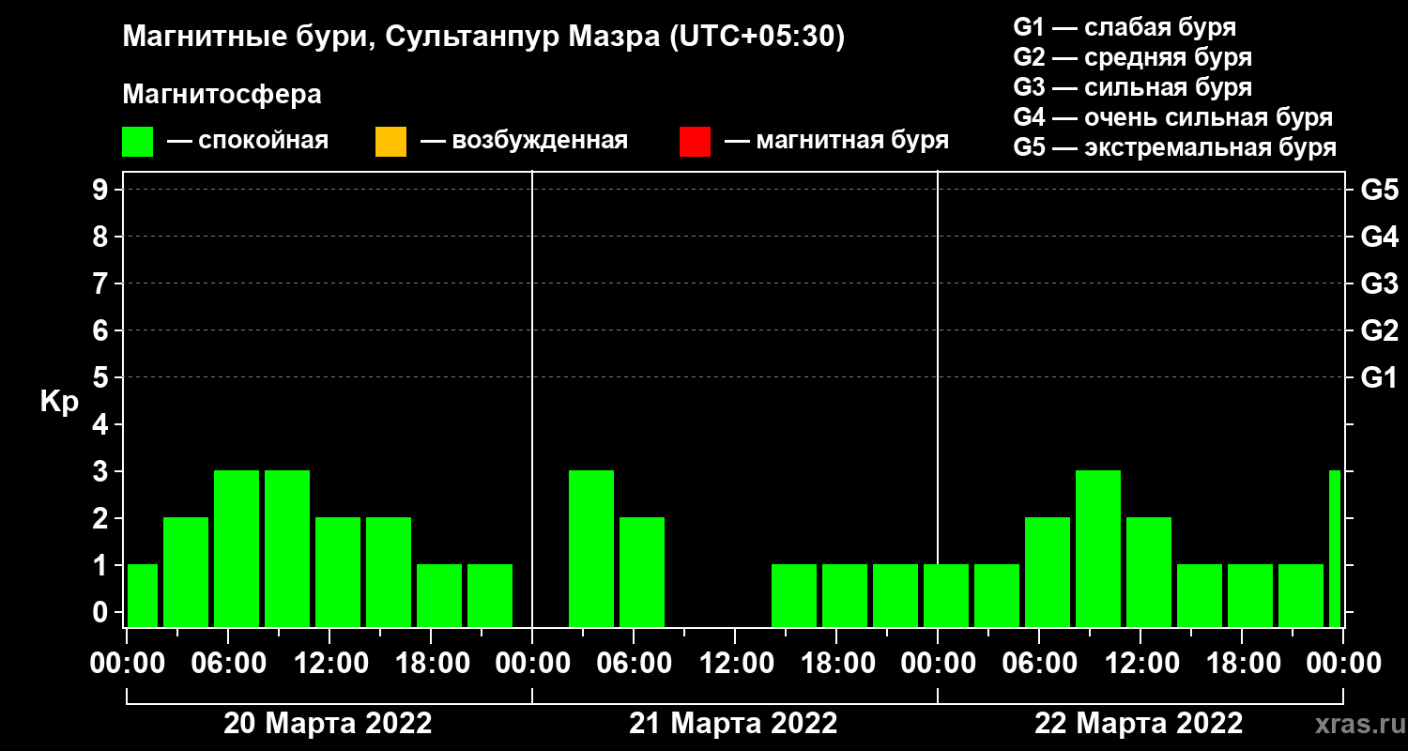Click the '— магнитная буря' legend label
1408x751 pixels.
tap(837, 141)
